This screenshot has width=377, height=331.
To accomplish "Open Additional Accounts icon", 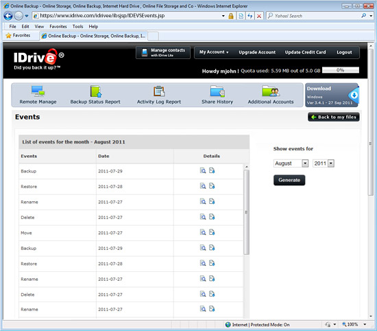I will [x=271, y=95].
